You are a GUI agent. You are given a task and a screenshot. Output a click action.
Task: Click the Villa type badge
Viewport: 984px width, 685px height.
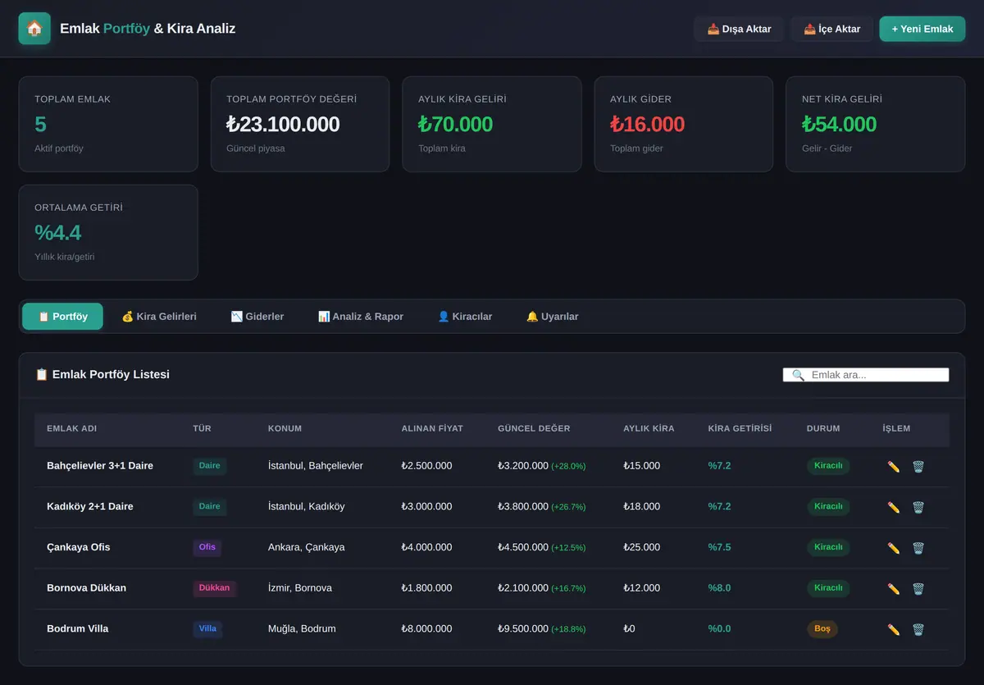click(x=207, y=629)
